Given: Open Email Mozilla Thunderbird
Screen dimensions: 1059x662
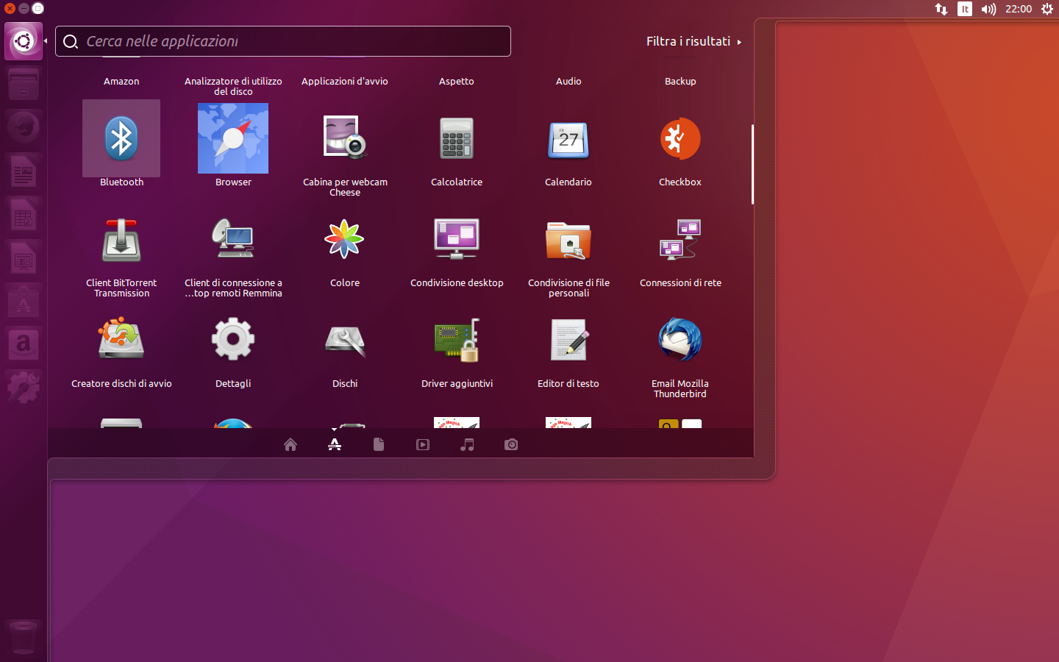Looking at the screenshot, I should [x=680, y=339].
